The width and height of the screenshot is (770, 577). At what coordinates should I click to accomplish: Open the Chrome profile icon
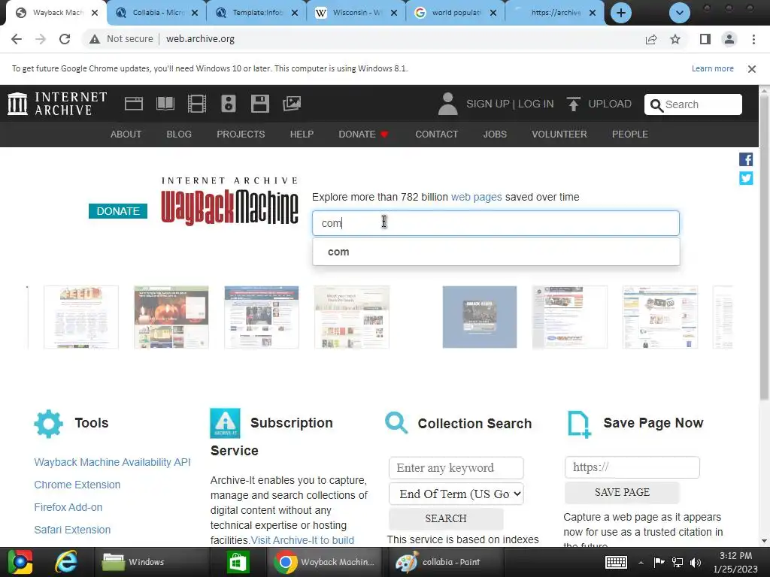click(729, 39)
